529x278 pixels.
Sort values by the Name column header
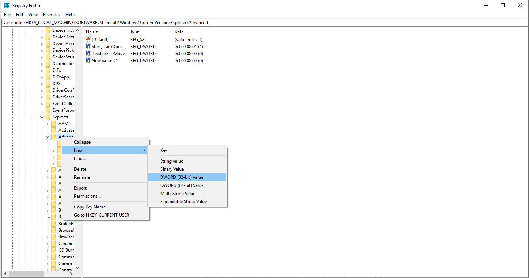[106, 31]
